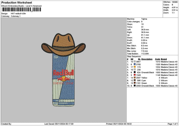This screenshot has height=126, width=179.
Task: Click the 'Wilcom' brand in the Yellow row
Action: click(164, 78)
